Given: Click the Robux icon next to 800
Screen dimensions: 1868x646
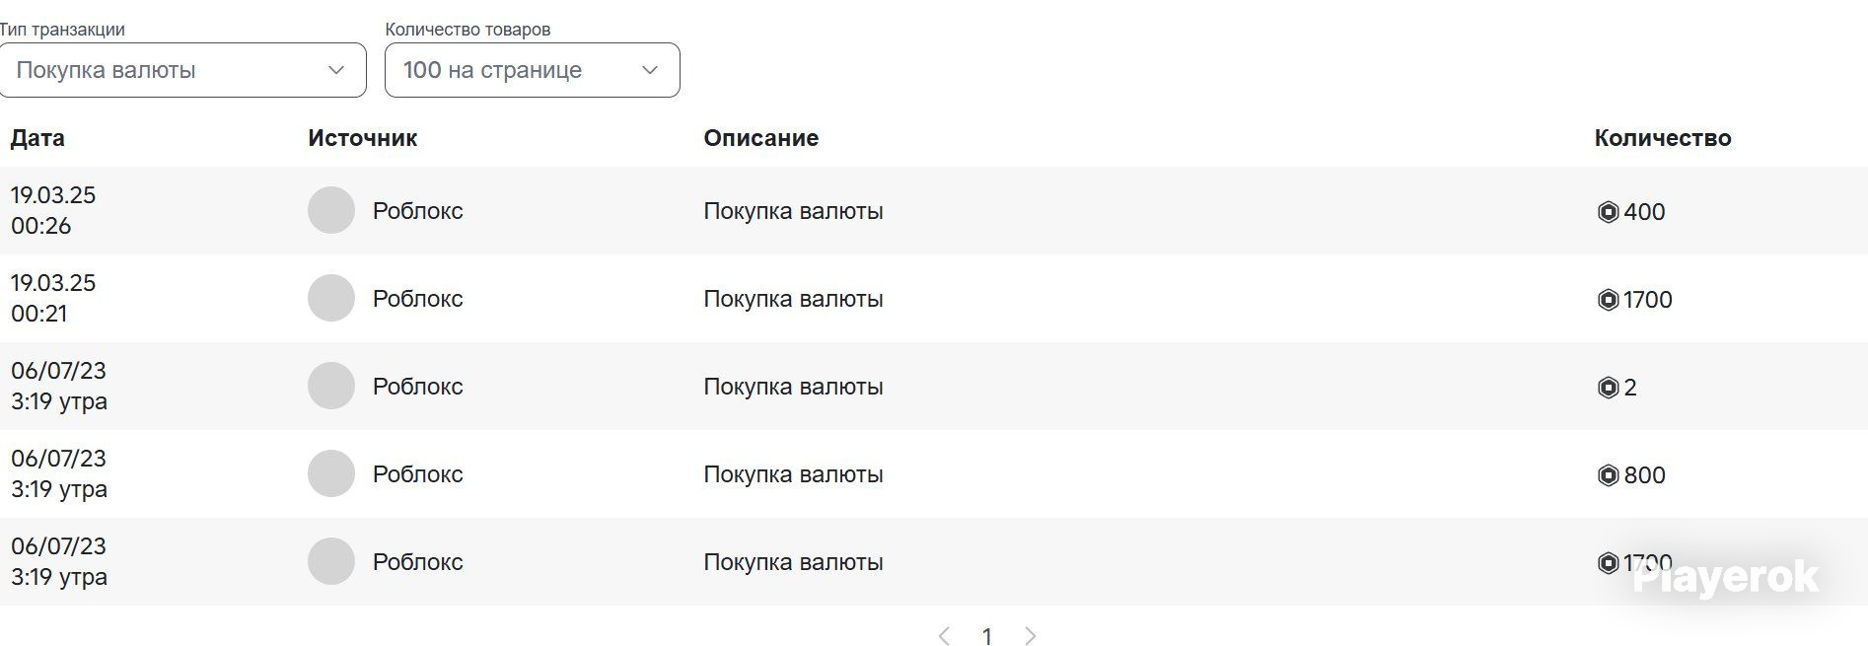Looking at the screenshot, I should pyautogui.click(x=1608, y=475).
